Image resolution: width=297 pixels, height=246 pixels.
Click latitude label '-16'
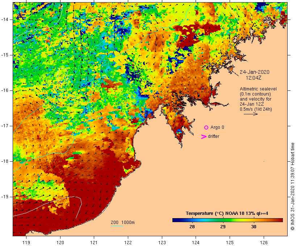pyautogui.click(x=5, y=90)
